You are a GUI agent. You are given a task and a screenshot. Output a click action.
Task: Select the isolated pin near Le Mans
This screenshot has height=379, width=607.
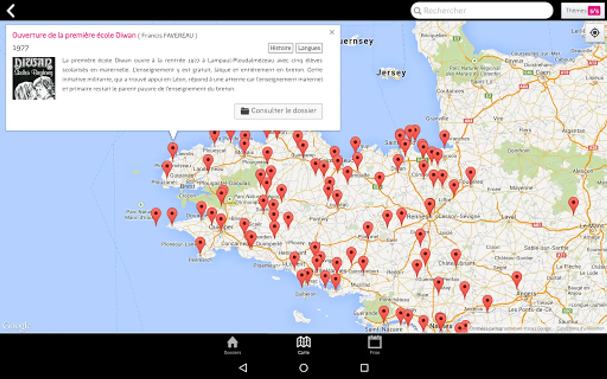click(573, 205)
